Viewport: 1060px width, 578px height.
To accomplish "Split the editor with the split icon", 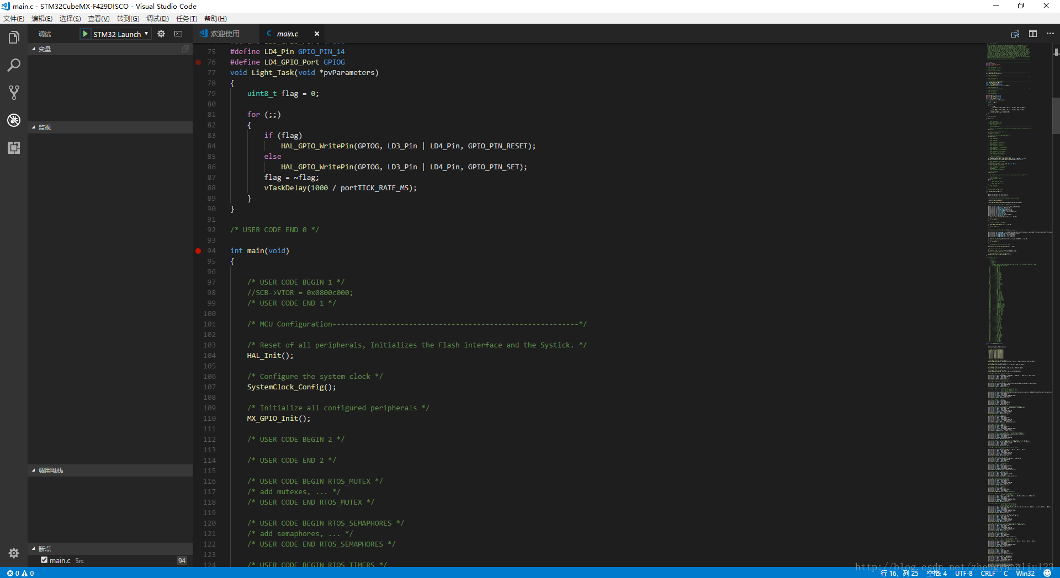I will click(x=1032, y=34).
